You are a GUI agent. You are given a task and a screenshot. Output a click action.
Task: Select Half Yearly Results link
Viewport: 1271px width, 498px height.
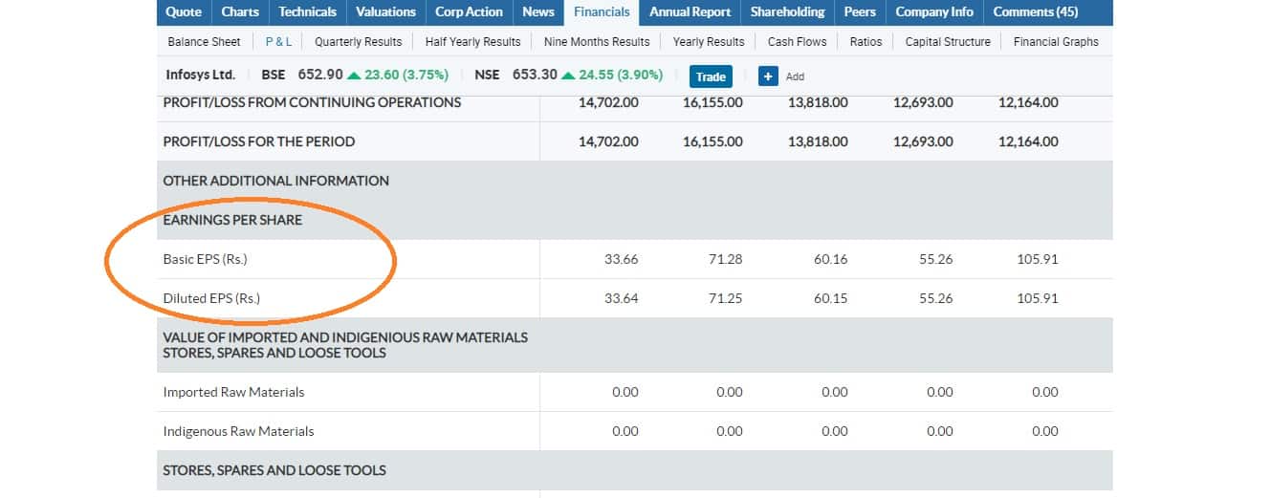(472, 42)
